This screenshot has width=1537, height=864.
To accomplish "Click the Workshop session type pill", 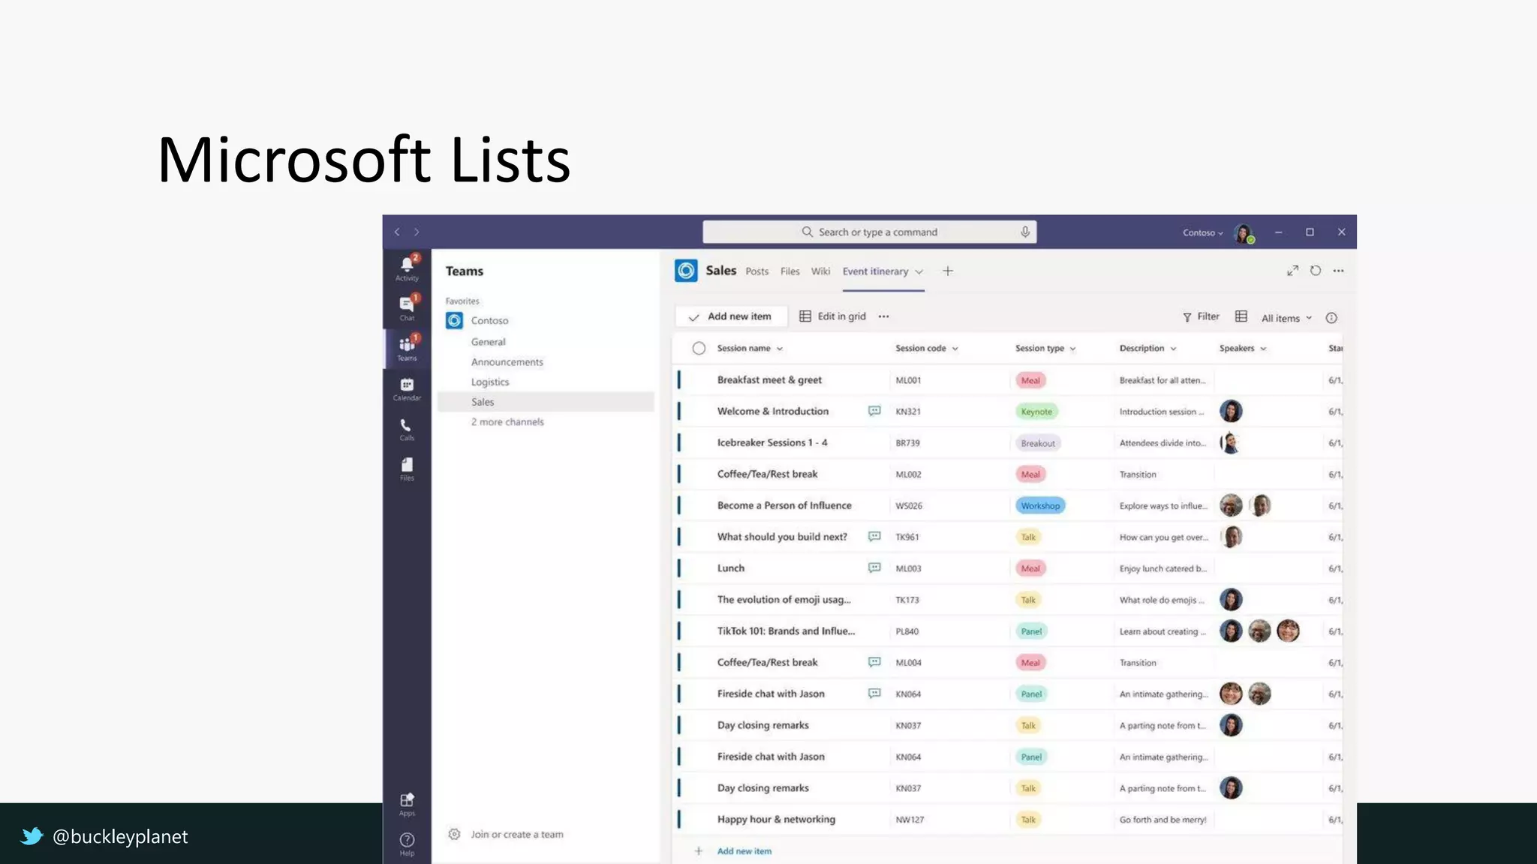I will [x=1040, y=505].
